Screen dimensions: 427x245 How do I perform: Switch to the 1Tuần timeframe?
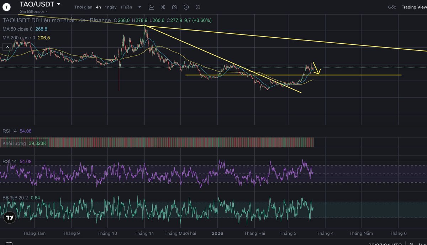click(x=126, y=7)
